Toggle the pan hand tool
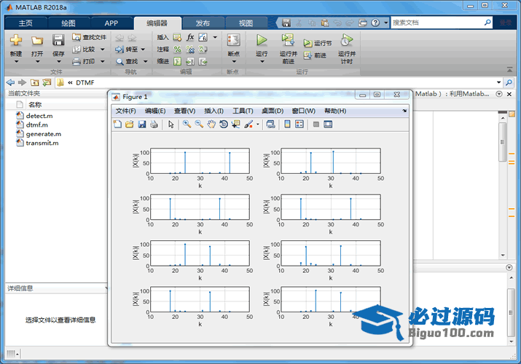The width and height of the screenshot is (521, 364). click(x=211, y=124)
